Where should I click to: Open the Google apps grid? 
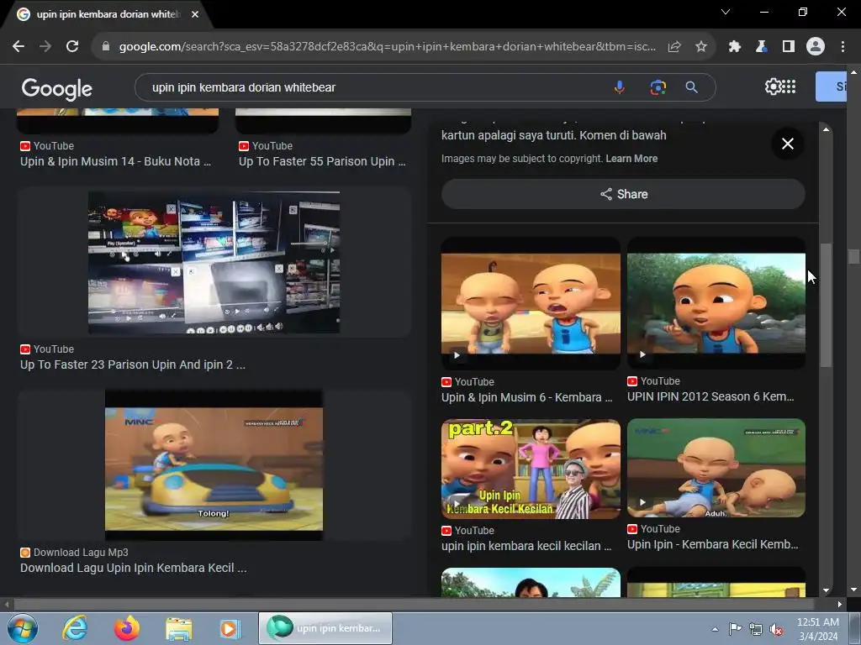(x=789, y=87)
